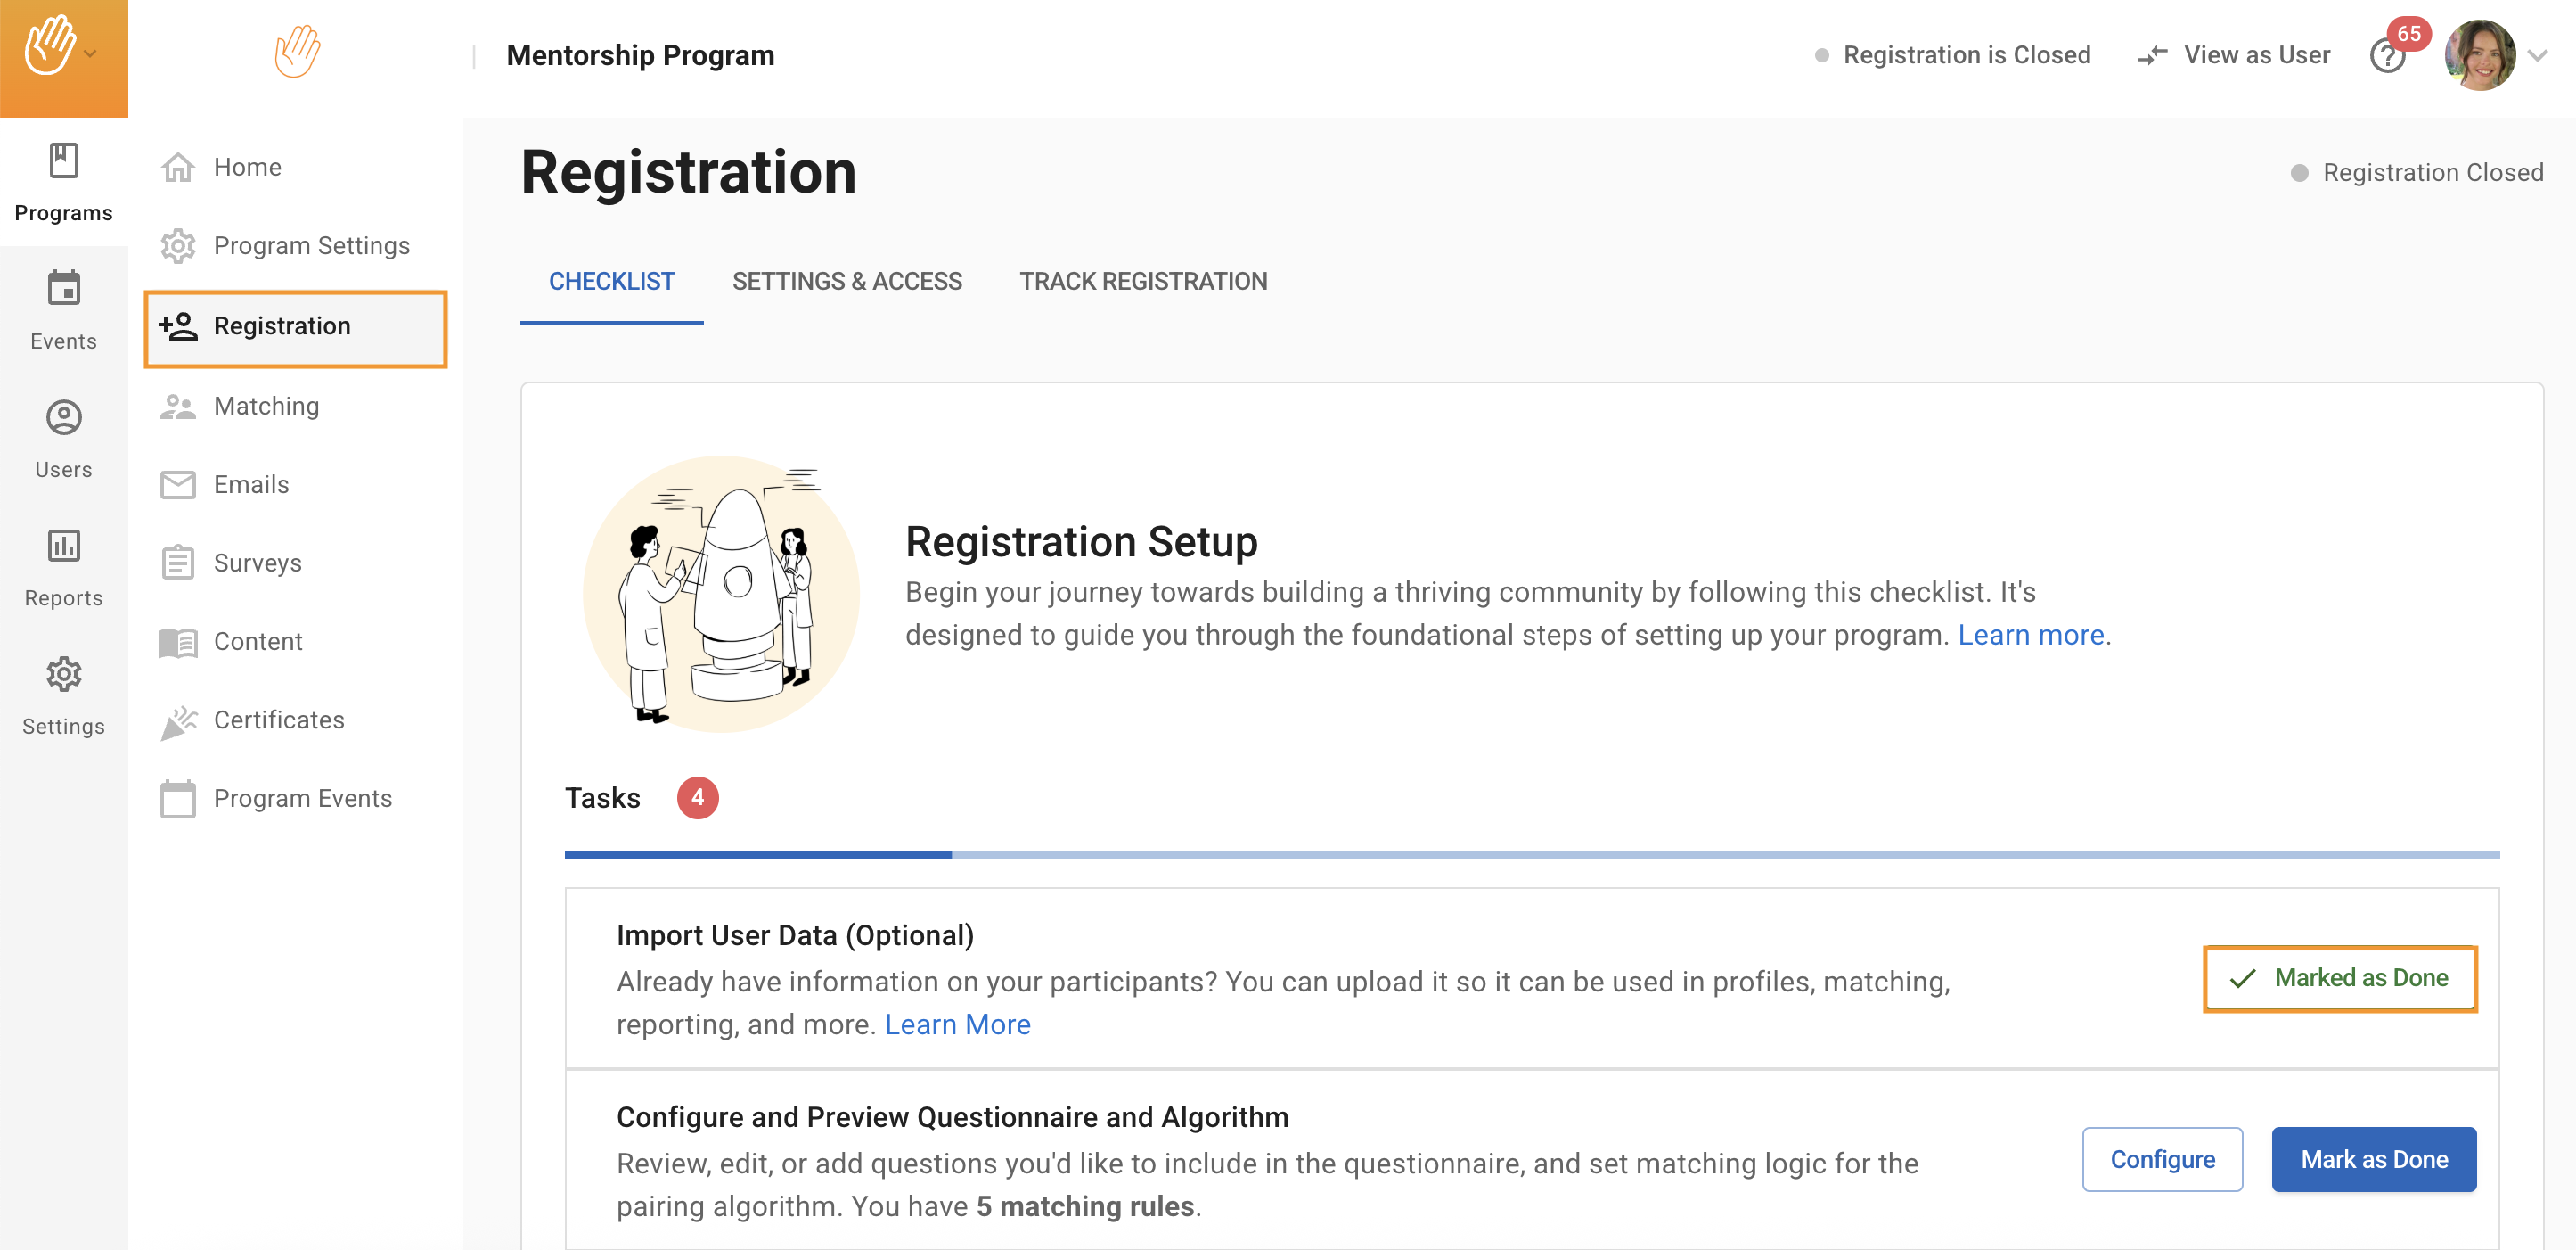Viewport: 2576px width, 1250px height.
Task: Toggle the Marked as Done status
Action: click(2339, 978)
